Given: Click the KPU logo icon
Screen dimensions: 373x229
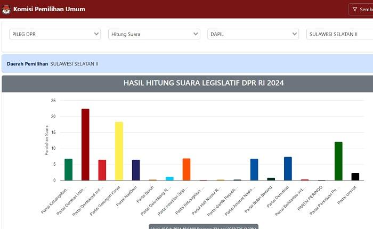Looking at the screenshot, I should click(x=6, y=9).
